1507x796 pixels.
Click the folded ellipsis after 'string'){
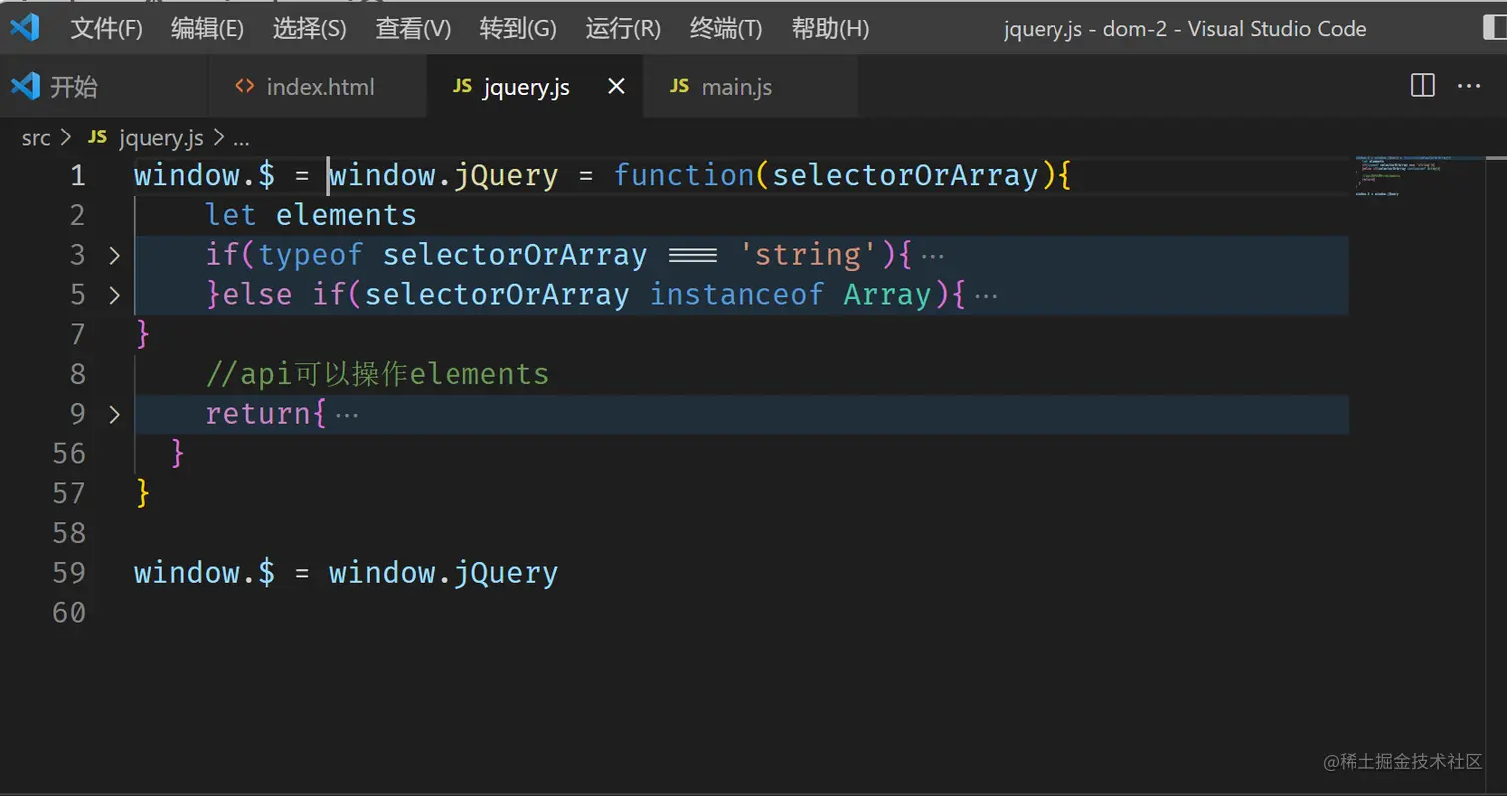(x=932, y=256)
